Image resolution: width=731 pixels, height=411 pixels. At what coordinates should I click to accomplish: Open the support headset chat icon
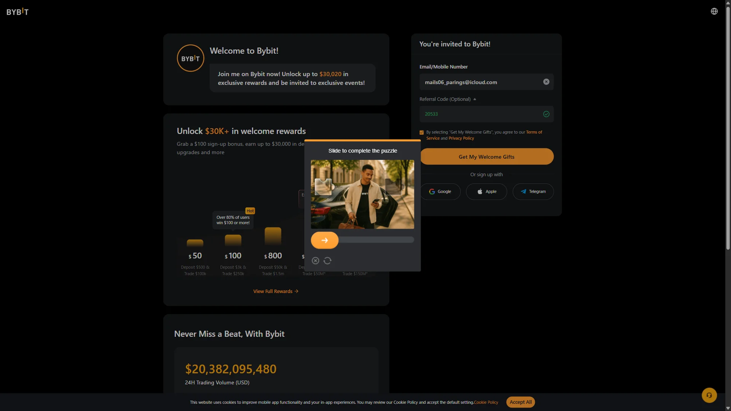click(709, 395)
